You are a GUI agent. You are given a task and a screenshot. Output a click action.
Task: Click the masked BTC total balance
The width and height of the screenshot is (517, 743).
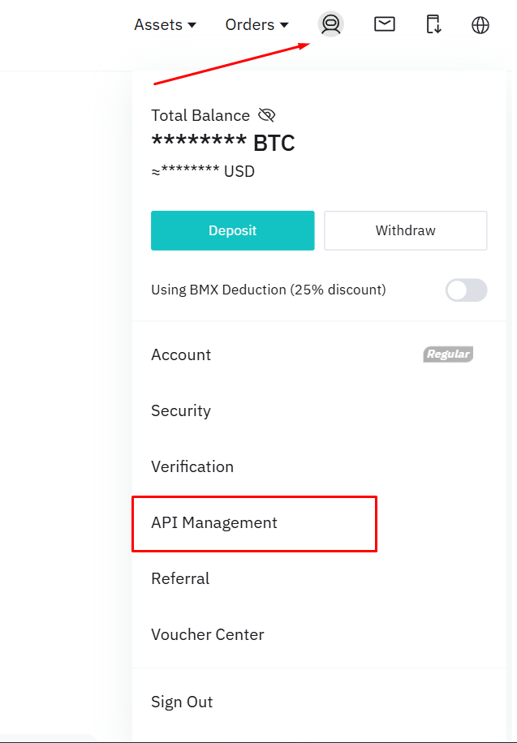click(x=223, y=144)
